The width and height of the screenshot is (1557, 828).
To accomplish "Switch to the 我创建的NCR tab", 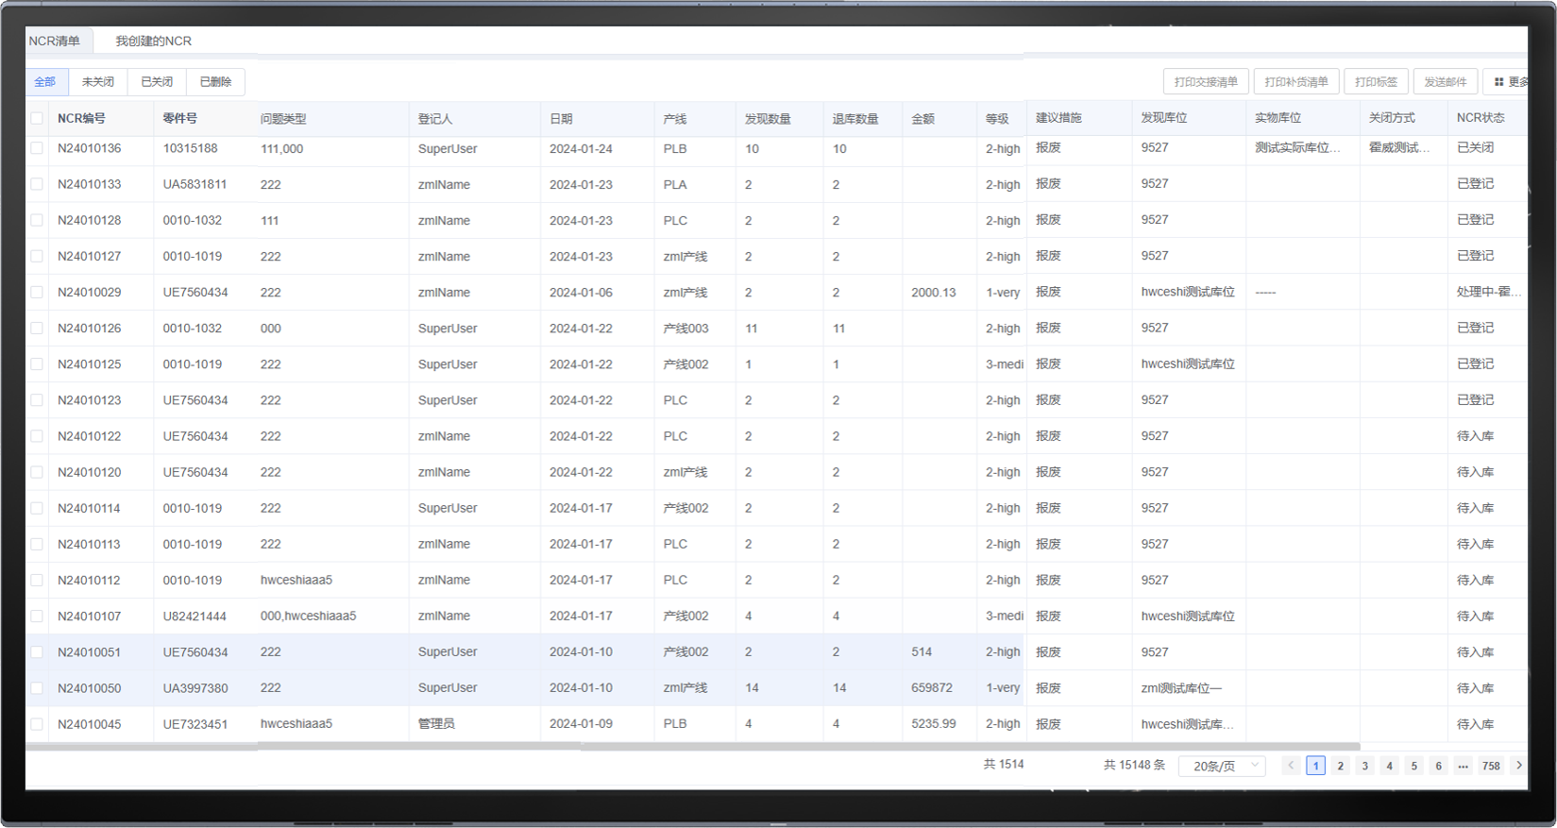I will coord(153,42).
